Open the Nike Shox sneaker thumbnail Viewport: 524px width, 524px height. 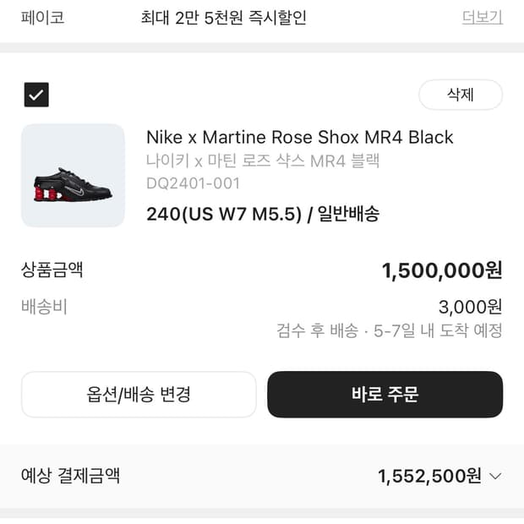[73, 176]
